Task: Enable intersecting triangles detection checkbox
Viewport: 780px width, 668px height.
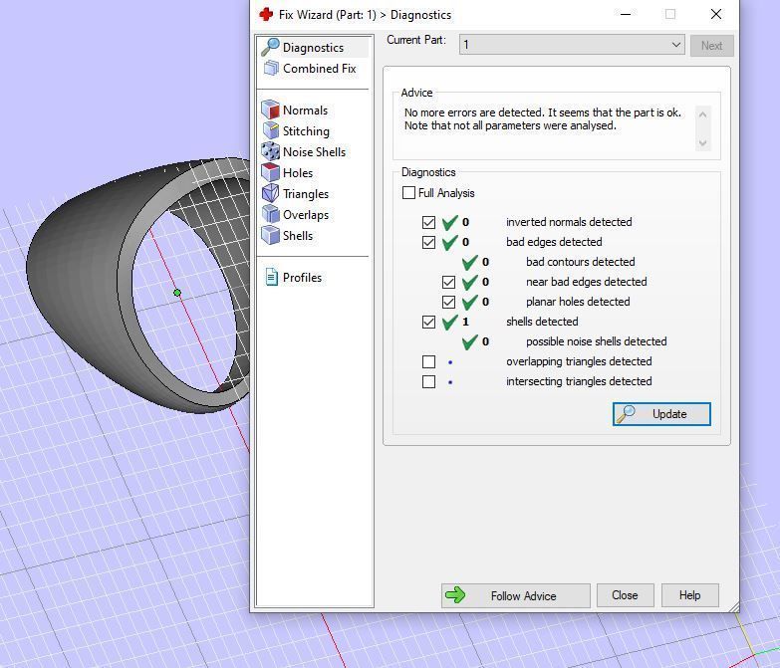Action: (x=428, y=381)
